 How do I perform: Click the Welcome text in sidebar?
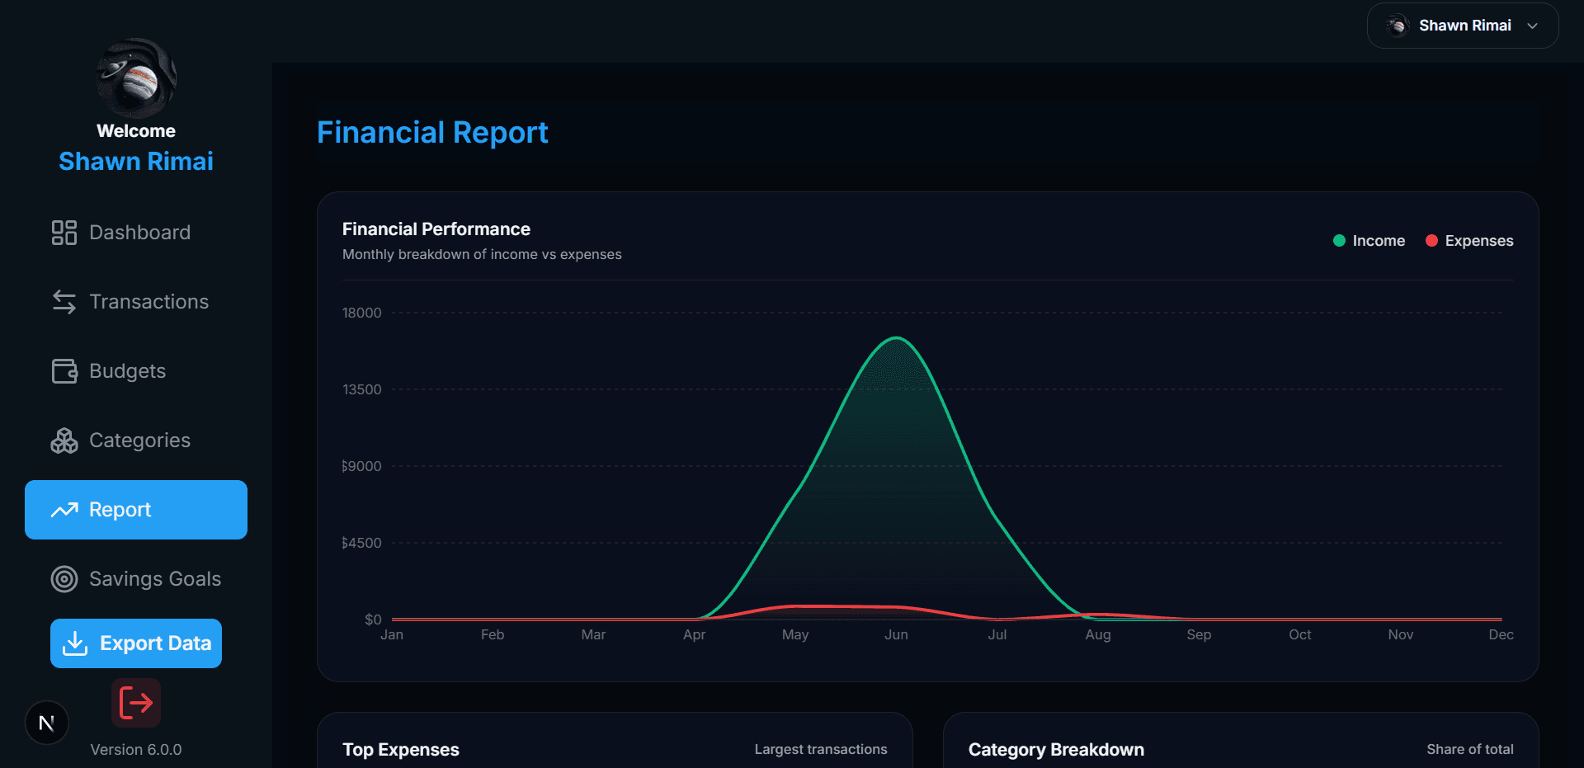tap(136, 131)
